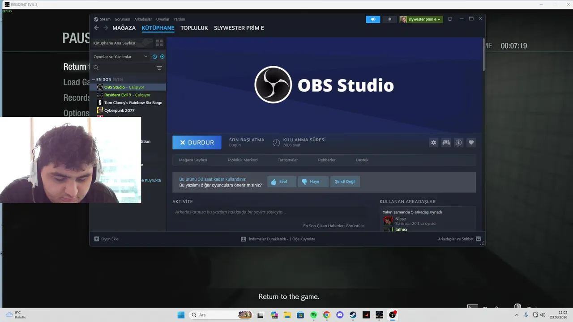Open controller layout icon for OBS Studio
The height and width of the screenshot is (322, 573).
click(446, 143)
